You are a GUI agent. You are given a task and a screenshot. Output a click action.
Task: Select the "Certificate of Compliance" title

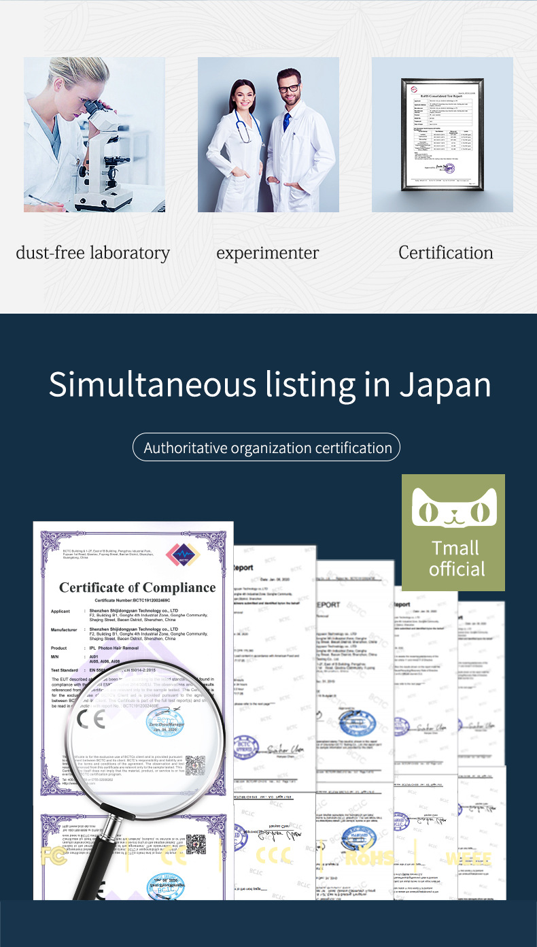[137, 588]
